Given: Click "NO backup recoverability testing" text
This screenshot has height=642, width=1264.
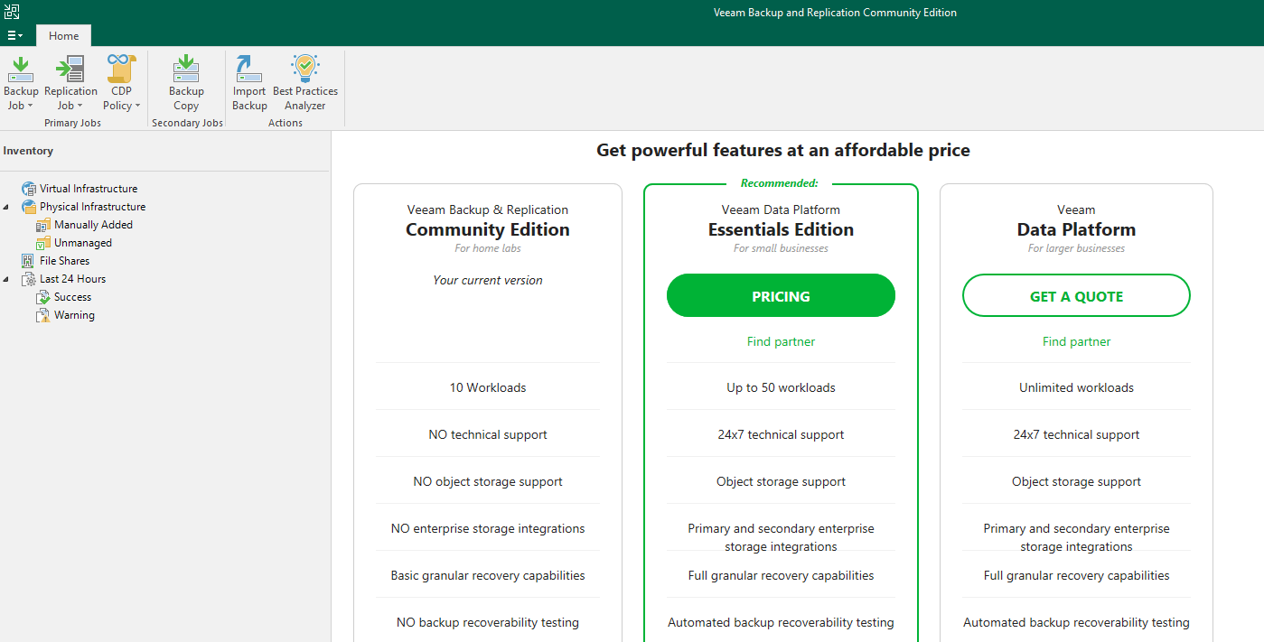Looking at the screenshot, I should (x=488, y=622).
